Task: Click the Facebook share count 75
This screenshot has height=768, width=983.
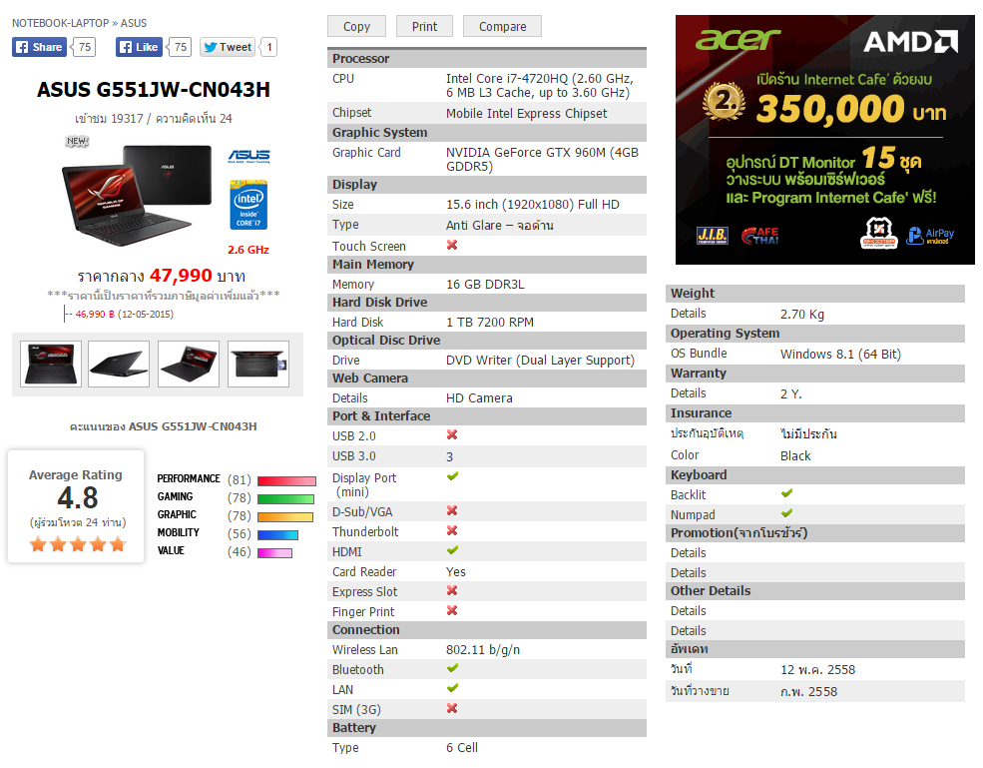Action: (x=84, y=47)
